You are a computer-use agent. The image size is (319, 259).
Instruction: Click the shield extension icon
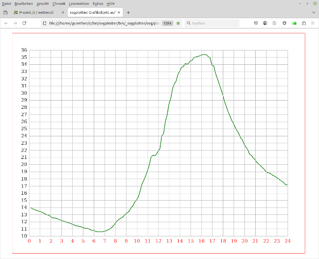point(284,23)
